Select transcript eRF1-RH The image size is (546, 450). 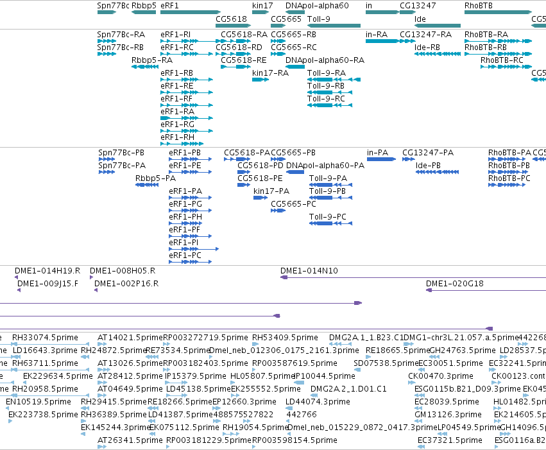(x=182, y=144)
